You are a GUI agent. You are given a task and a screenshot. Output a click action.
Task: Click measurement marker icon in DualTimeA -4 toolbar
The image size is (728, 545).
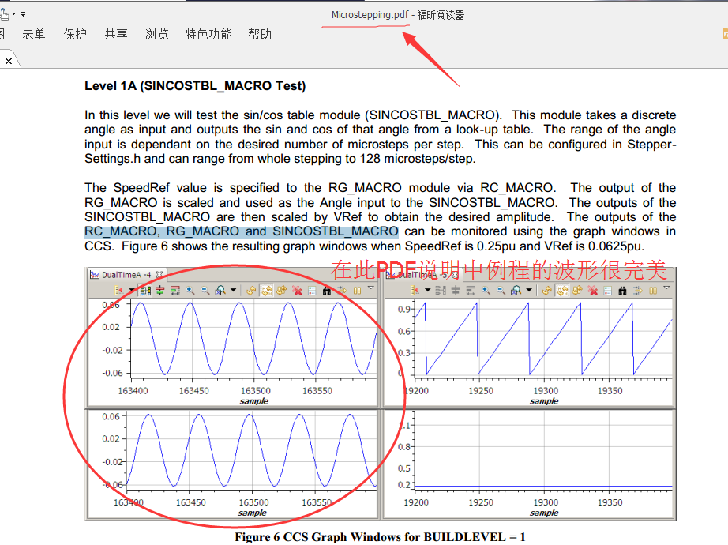[x=119, y=291]
